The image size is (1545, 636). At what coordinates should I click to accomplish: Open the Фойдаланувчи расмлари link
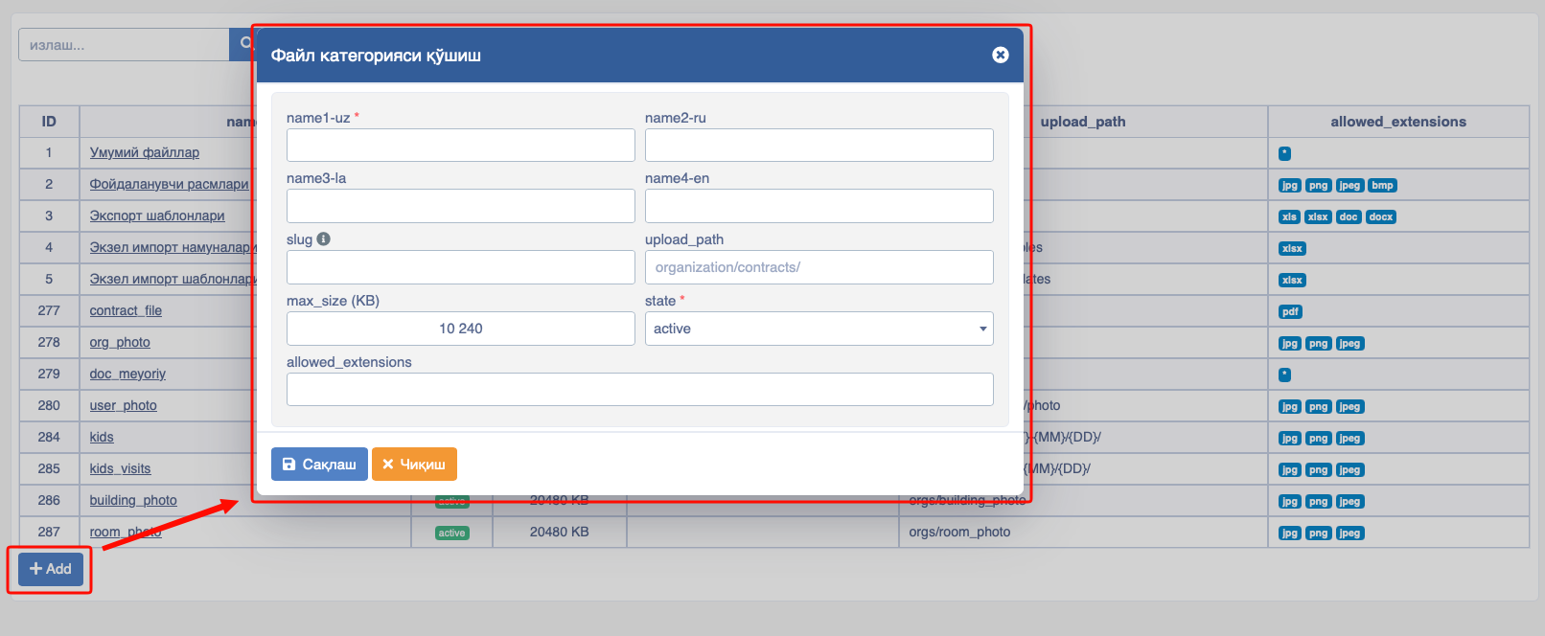pyautogui.click(x=169, y=184)
